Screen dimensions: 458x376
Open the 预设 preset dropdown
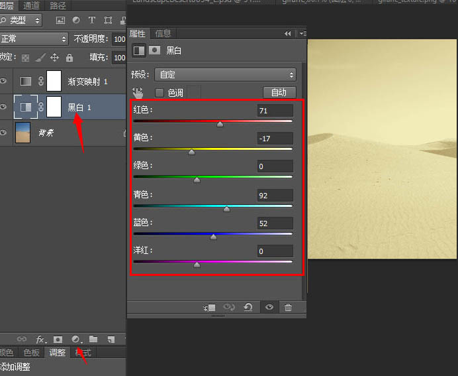pos(224,75)
